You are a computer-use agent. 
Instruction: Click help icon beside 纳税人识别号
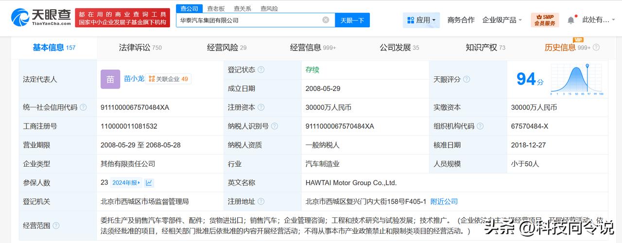[275, 126]
